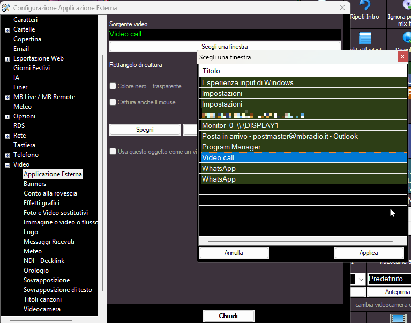Expand the Cartelle tree node
Viewport: 411px width, 323px height.
7,30
